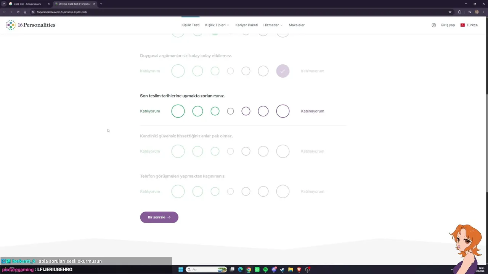Choose slight agree for 'Son teslim tarihlerine' question
488x274 pixels.
(215, 111)
